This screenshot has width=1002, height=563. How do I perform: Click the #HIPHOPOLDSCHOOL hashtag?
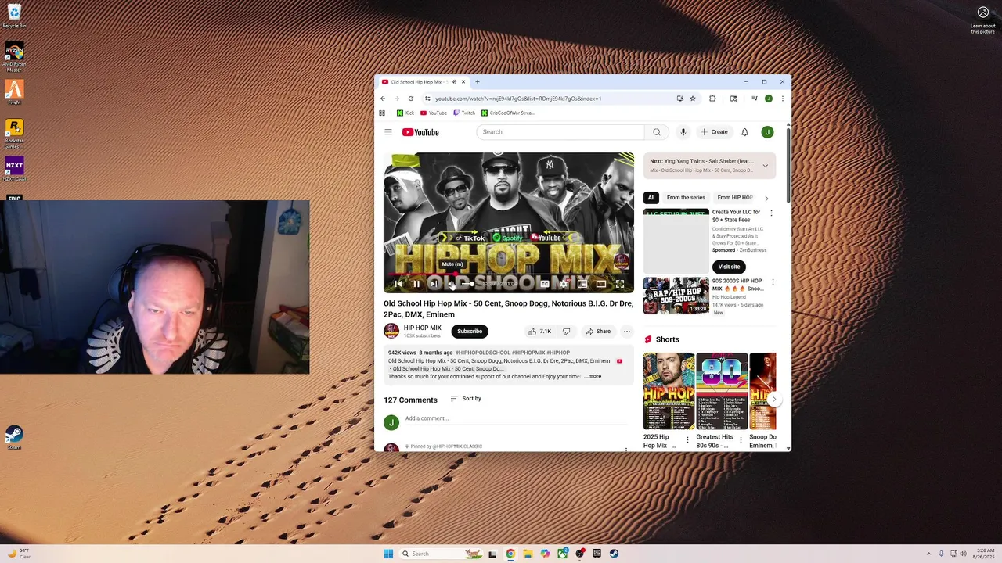[482, 353]
